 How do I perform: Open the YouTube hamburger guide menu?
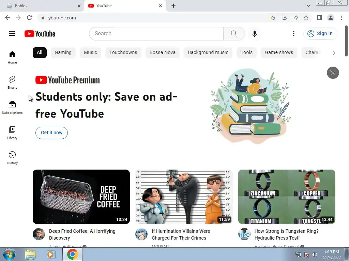click(x=12, y=34)
